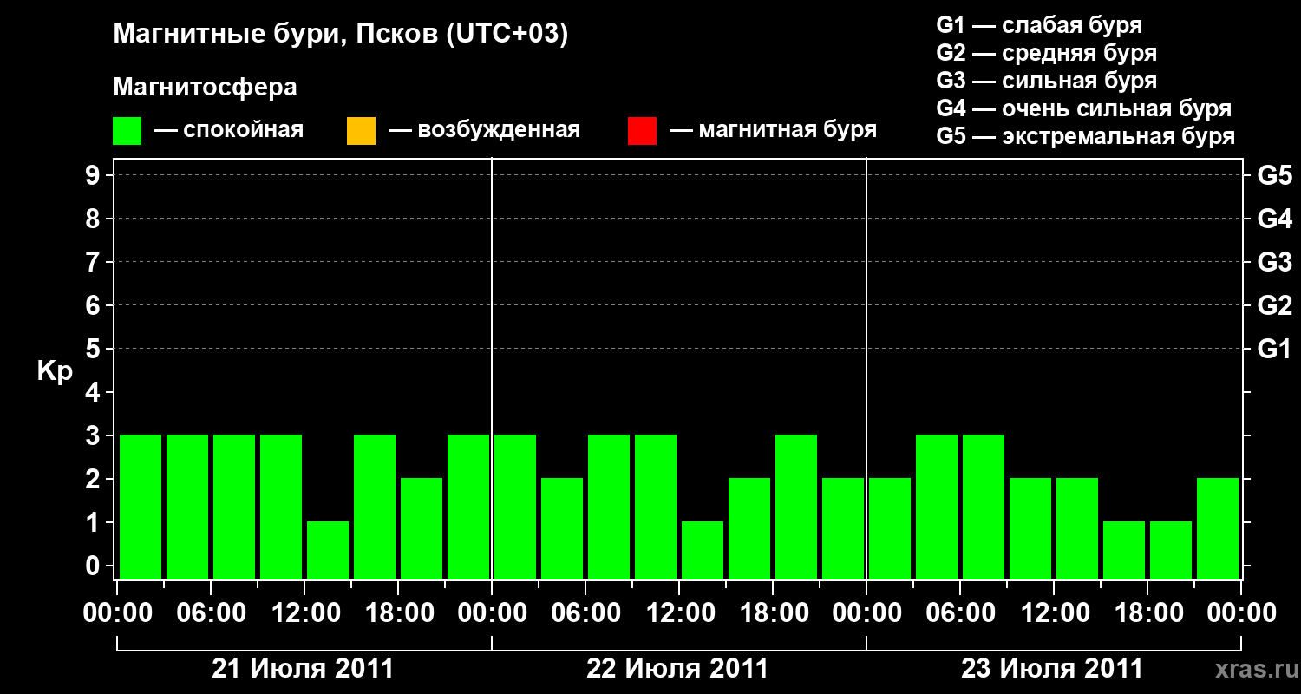Click the first 21 Июля bar, 00:00–03:00
The width and height of the screenshot is (1301, 694).
(141, 507)
